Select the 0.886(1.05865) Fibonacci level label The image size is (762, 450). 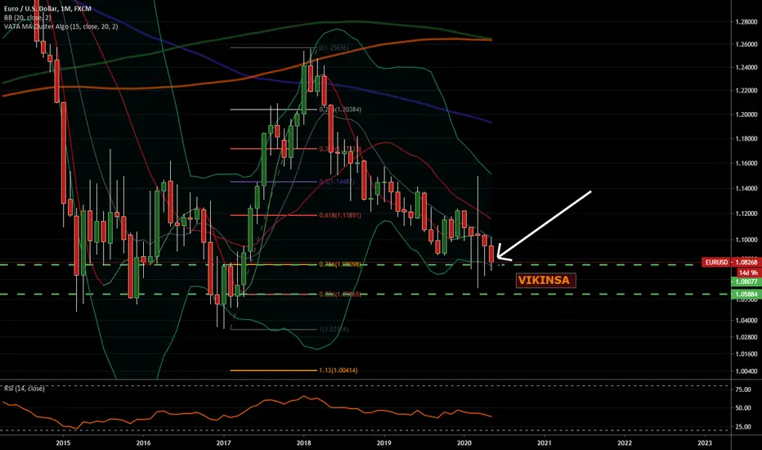coord(340,295)
